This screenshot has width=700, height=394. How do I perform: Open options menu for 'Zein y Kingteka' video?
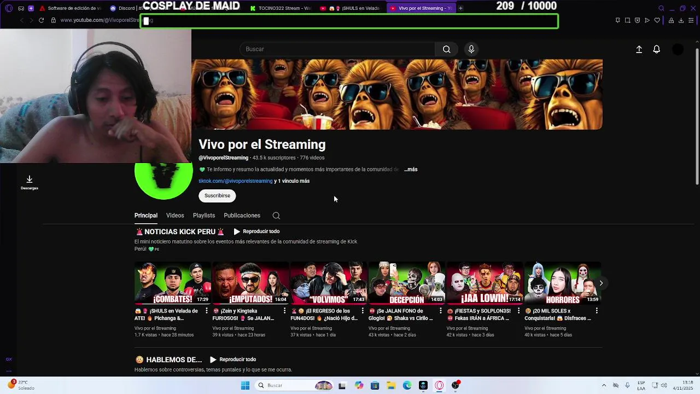click(284, 311)
